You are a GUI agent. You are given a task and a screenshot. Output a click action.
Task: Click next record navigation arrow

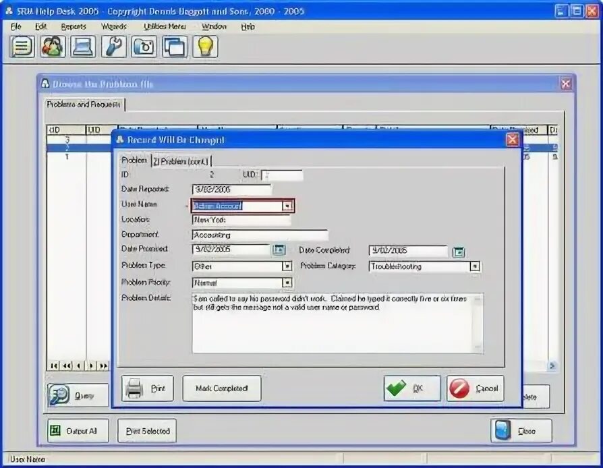pyautogui.click(x=91, y=365)
